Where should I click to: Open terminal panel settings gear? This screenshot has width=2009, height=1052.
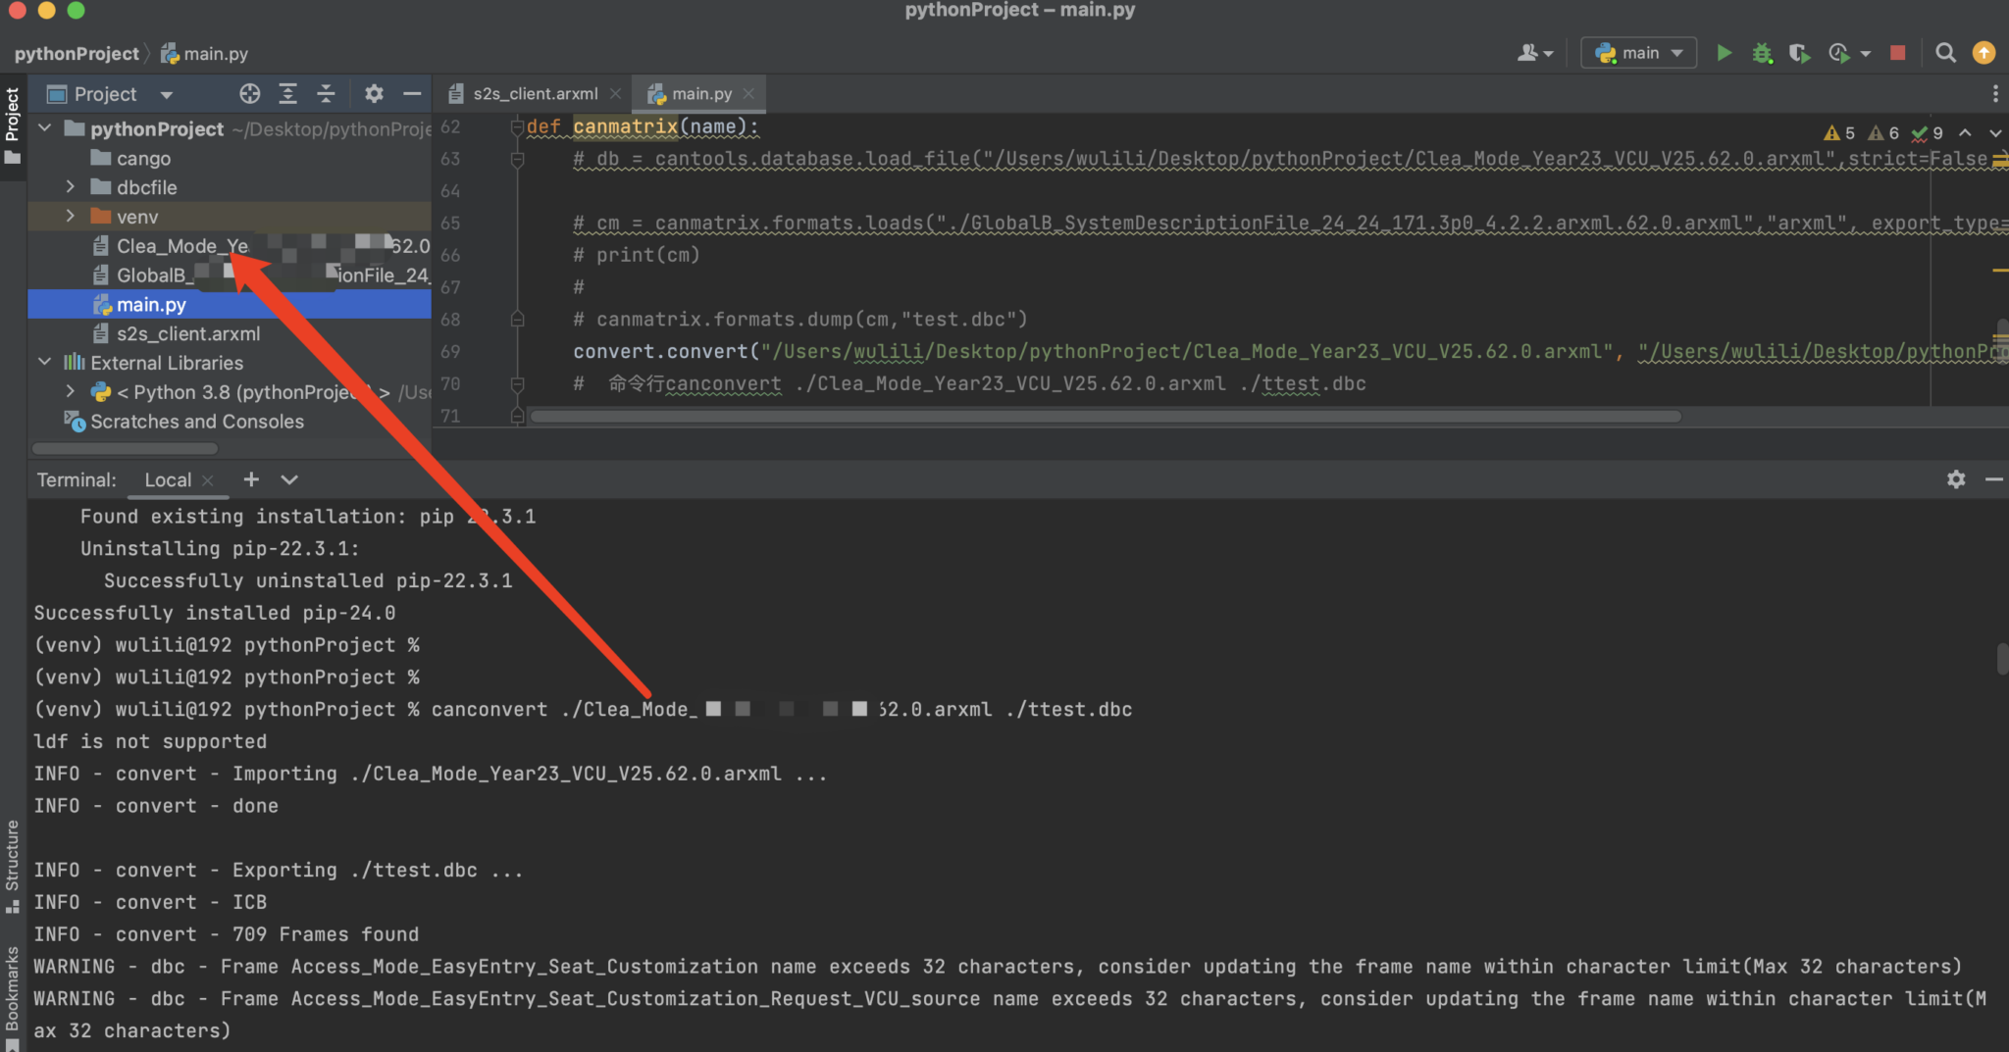point(1956,479)
